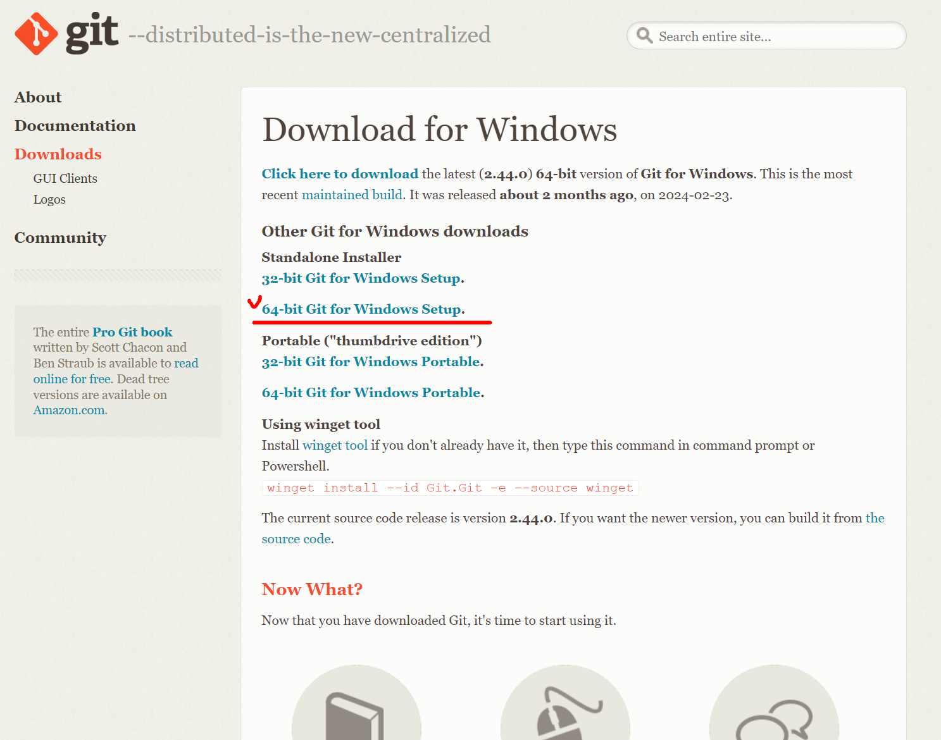The width and height of the screenshot is (941, 740).
Task: Open the maintained build link
Action: coord(352,195)
